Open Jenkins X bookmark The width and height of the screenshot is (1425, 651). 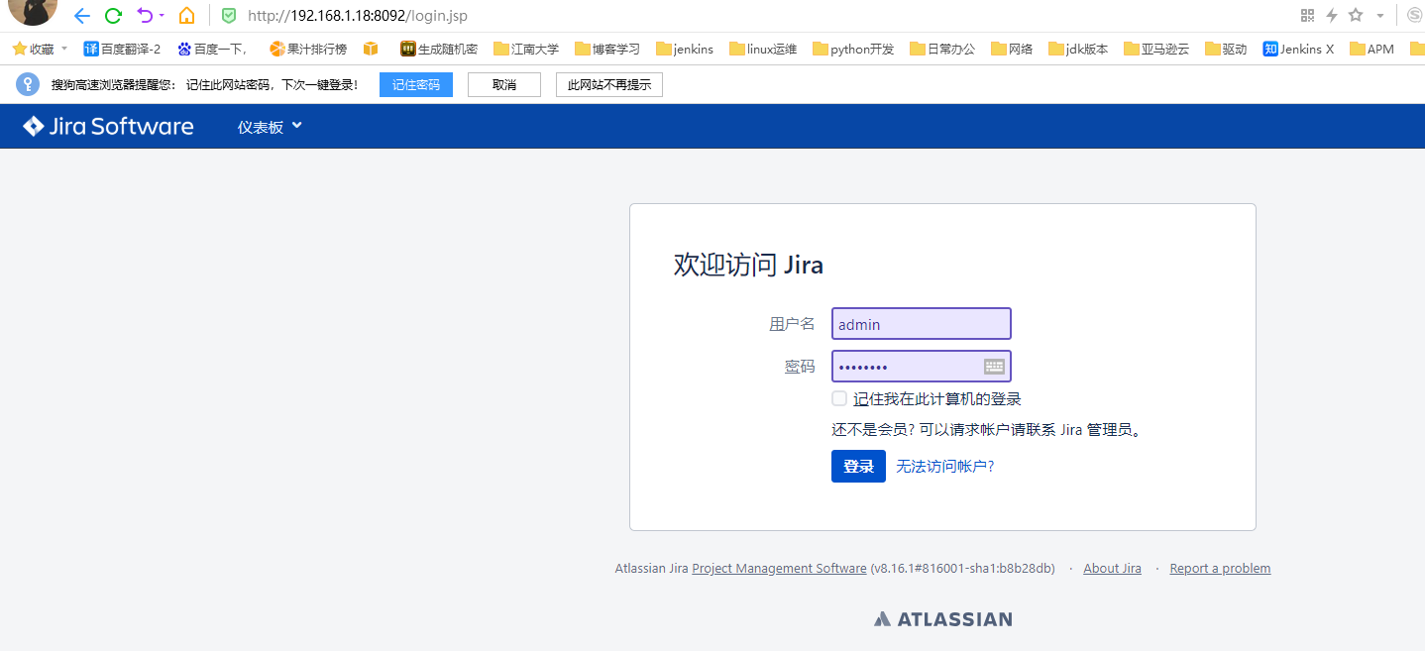pos(1298,49)
